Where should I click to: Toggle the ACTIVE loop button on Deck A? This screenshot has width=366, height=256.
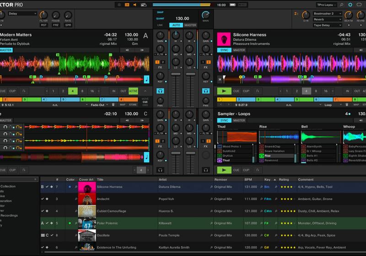(x=133, y=91)
